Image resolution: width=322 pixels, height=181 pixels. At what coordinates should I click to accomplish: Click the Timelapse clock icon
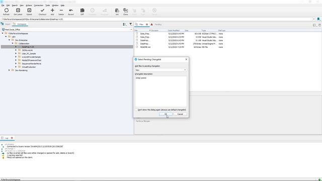[x=93, y=10]
